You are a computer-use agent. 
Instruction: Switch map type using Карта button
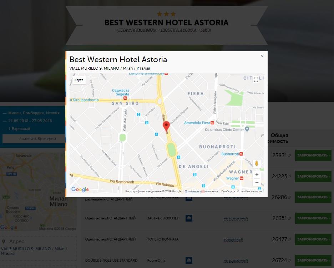coord(79,80)
